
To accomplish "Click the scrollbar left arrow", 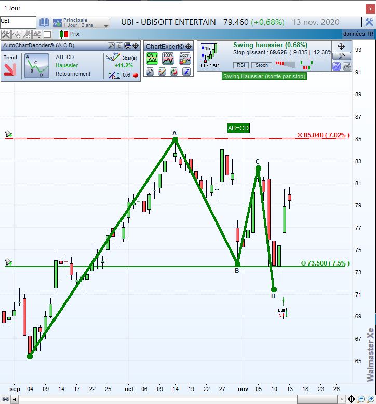I will tap(15, 400).
